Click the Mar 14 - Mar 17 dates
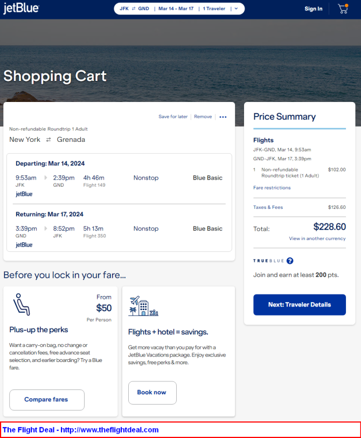Screen dimensions: 361x438 (176, 9)
